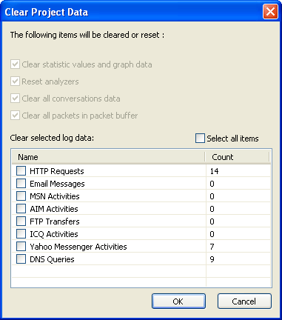Click the HTTP Requests count value 14
The width and height of the screenshot is (282, 320).
pos(214,171)
